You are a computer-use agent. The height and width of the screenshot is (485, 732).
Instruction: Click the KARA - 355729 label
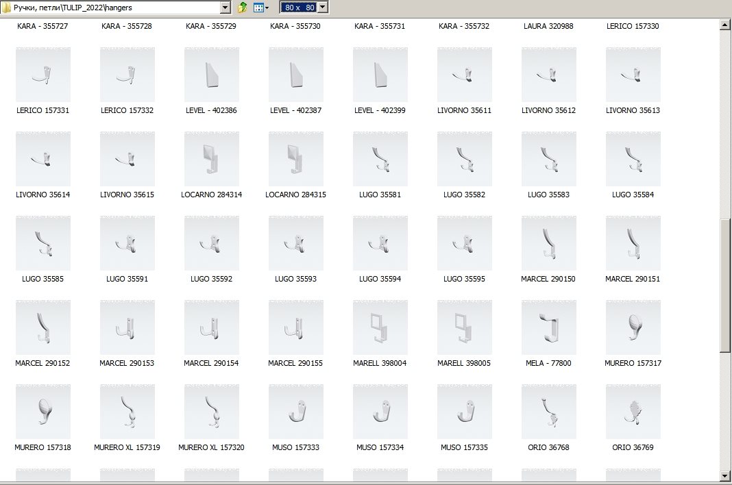tap(211, 26)
